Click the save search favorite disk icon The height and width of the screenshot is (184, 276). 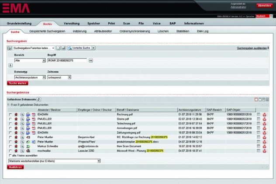[63, 48]
